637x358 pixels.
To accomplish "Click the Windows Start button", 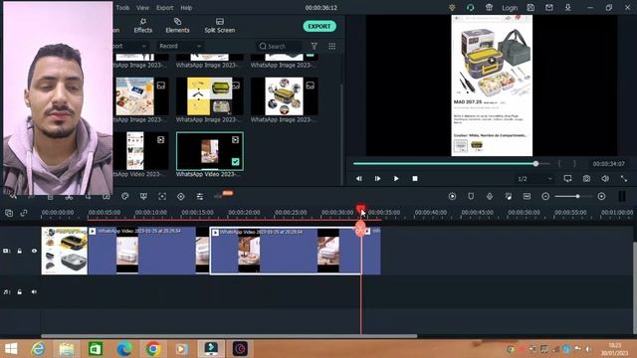I will point(11,349).
